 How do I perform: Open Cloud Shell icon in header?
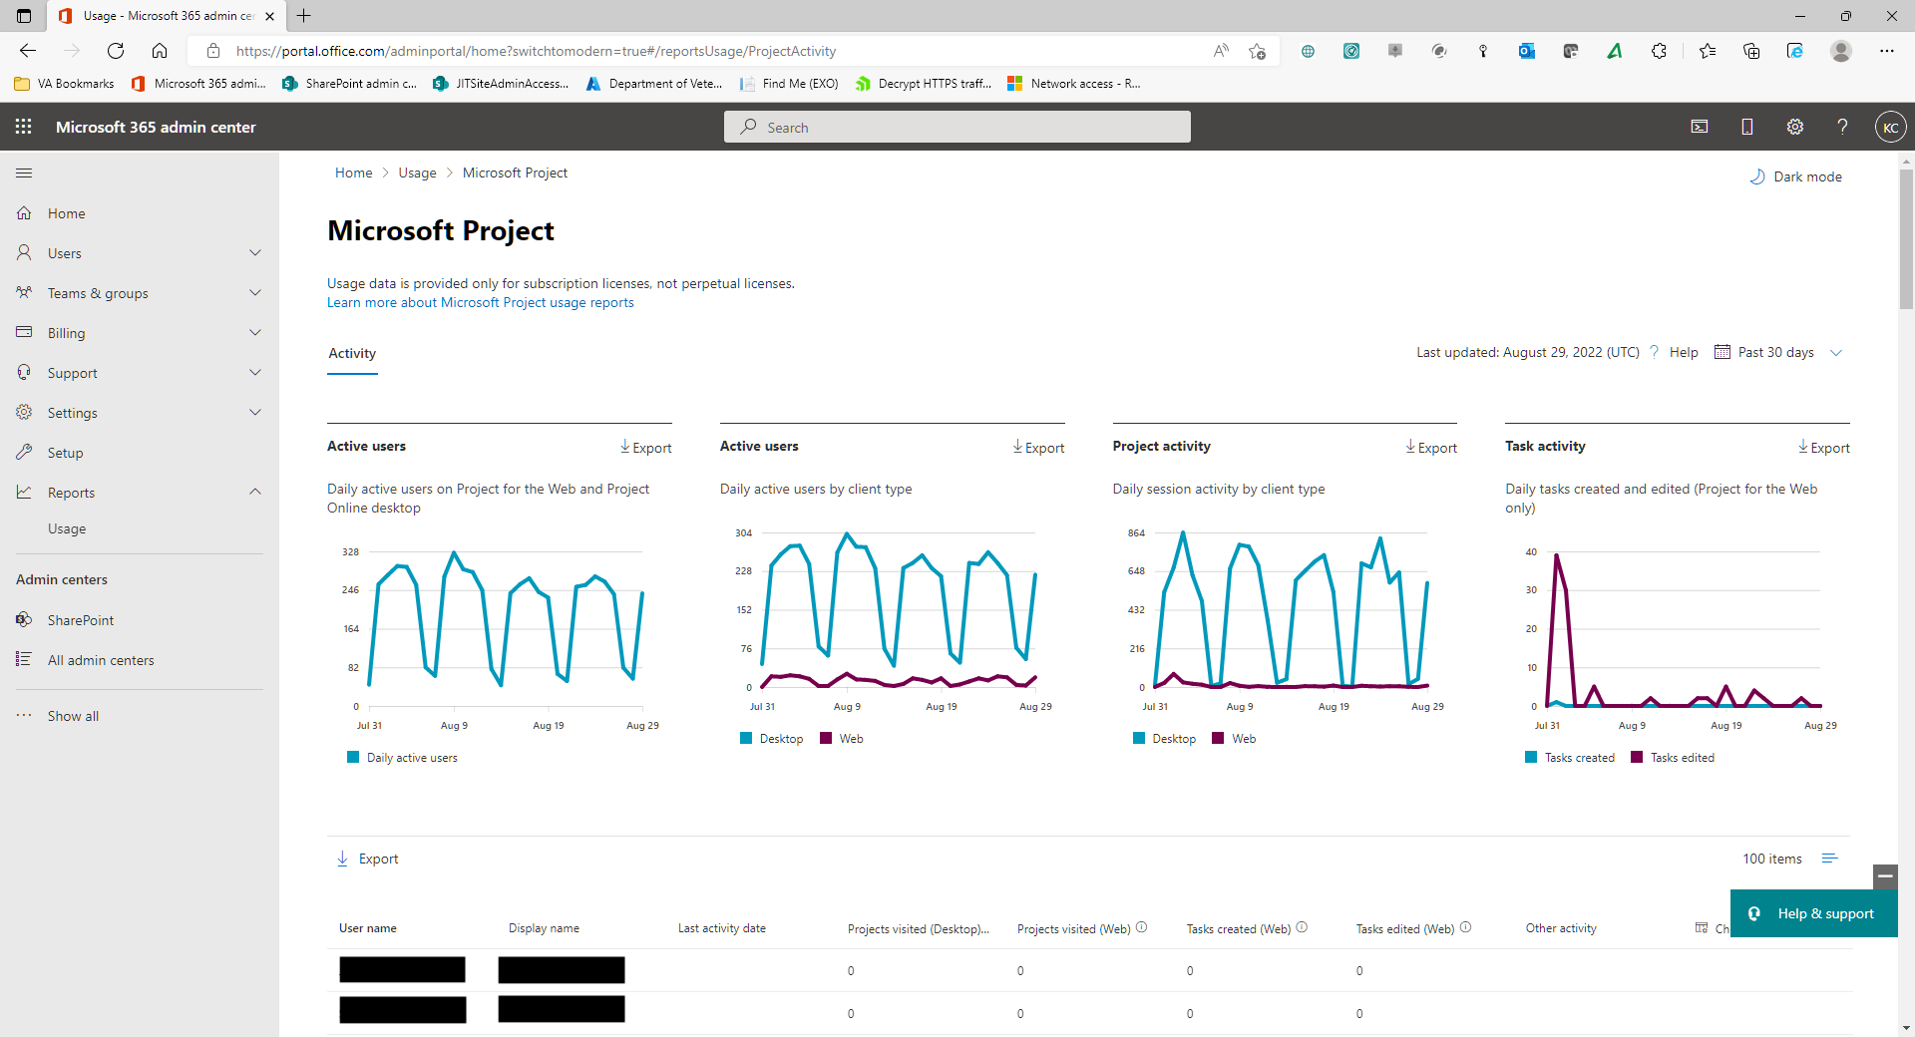tap(1700, 127)
